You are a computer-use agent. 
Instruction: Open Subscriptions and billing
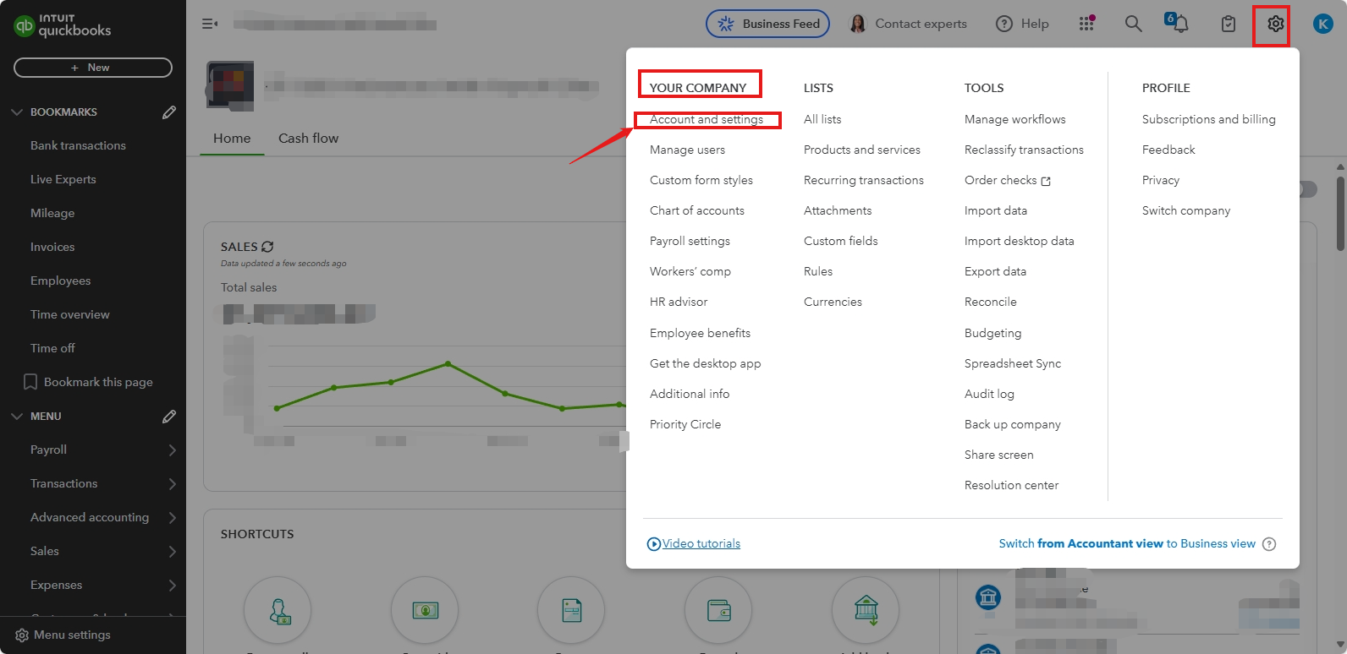tap(1209, 120)
